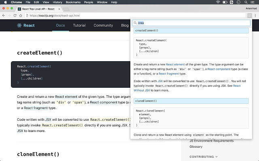Click the cloneElement() heading in article
Image resolution: width=259 pixels, height=161 pixels.
[x=38, y=154]
